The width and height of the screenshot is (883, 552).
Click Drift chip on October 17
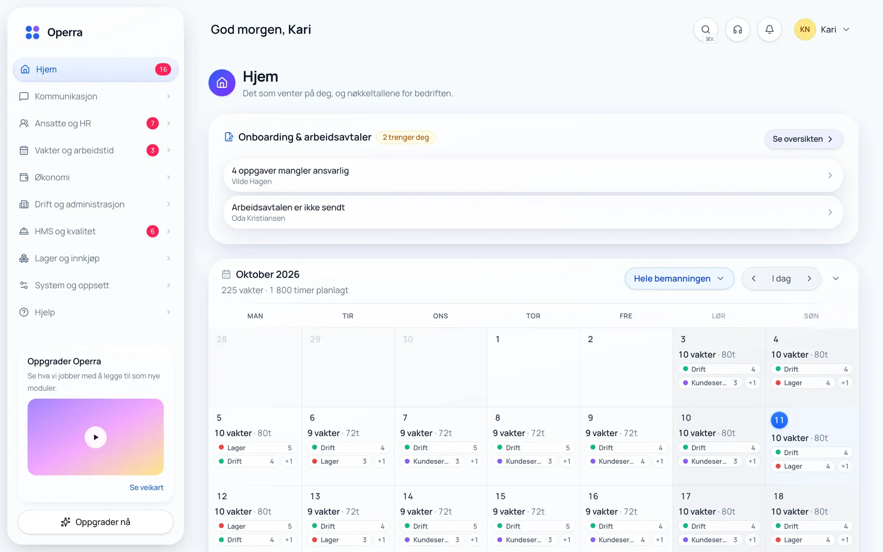[x=719, y=526]
